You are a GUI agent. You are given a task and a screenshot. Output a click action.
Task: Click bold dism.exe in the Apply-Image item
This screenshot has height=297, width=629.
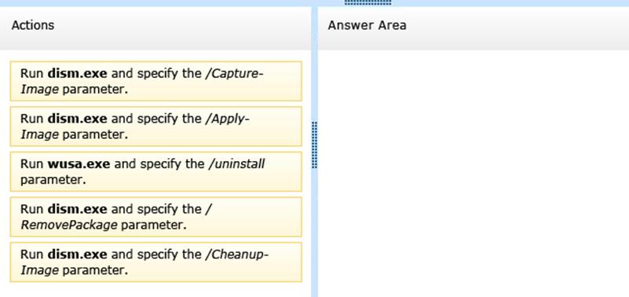pos(77,119)
